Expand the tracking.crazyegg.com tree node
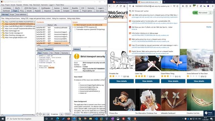 [x=1, y=35]
